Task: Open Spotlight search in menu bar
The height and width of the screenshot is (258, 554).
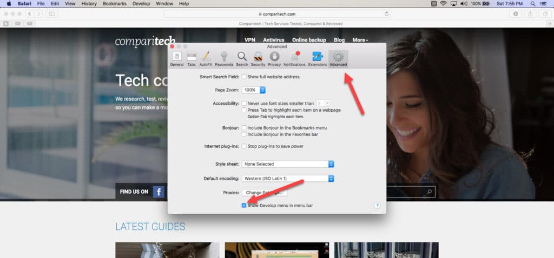Action: click(x=533, y=4)
